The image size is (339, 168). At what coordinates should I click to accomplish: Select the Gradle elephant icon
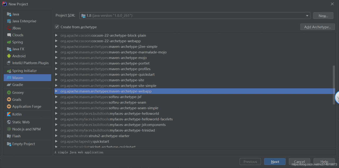9,85
